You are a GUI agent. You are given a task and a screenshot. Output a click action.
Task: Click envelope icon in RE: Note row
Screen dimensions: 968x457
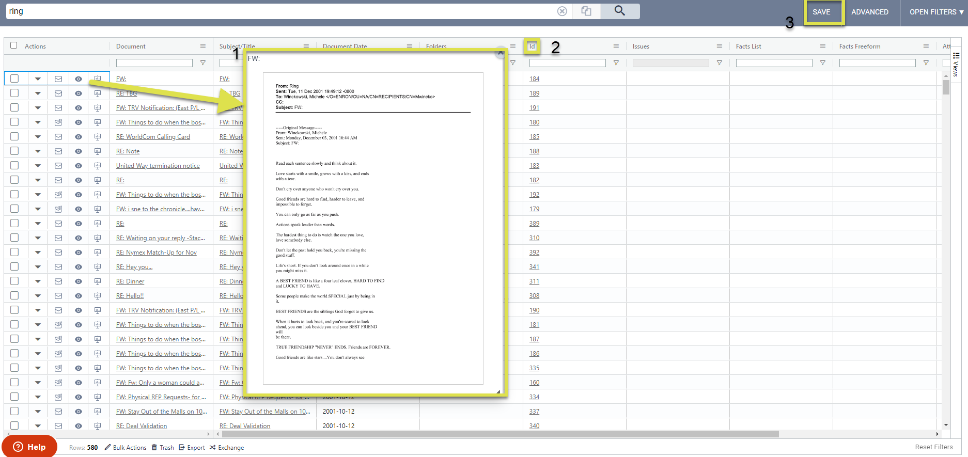click(x=58, y=151)
